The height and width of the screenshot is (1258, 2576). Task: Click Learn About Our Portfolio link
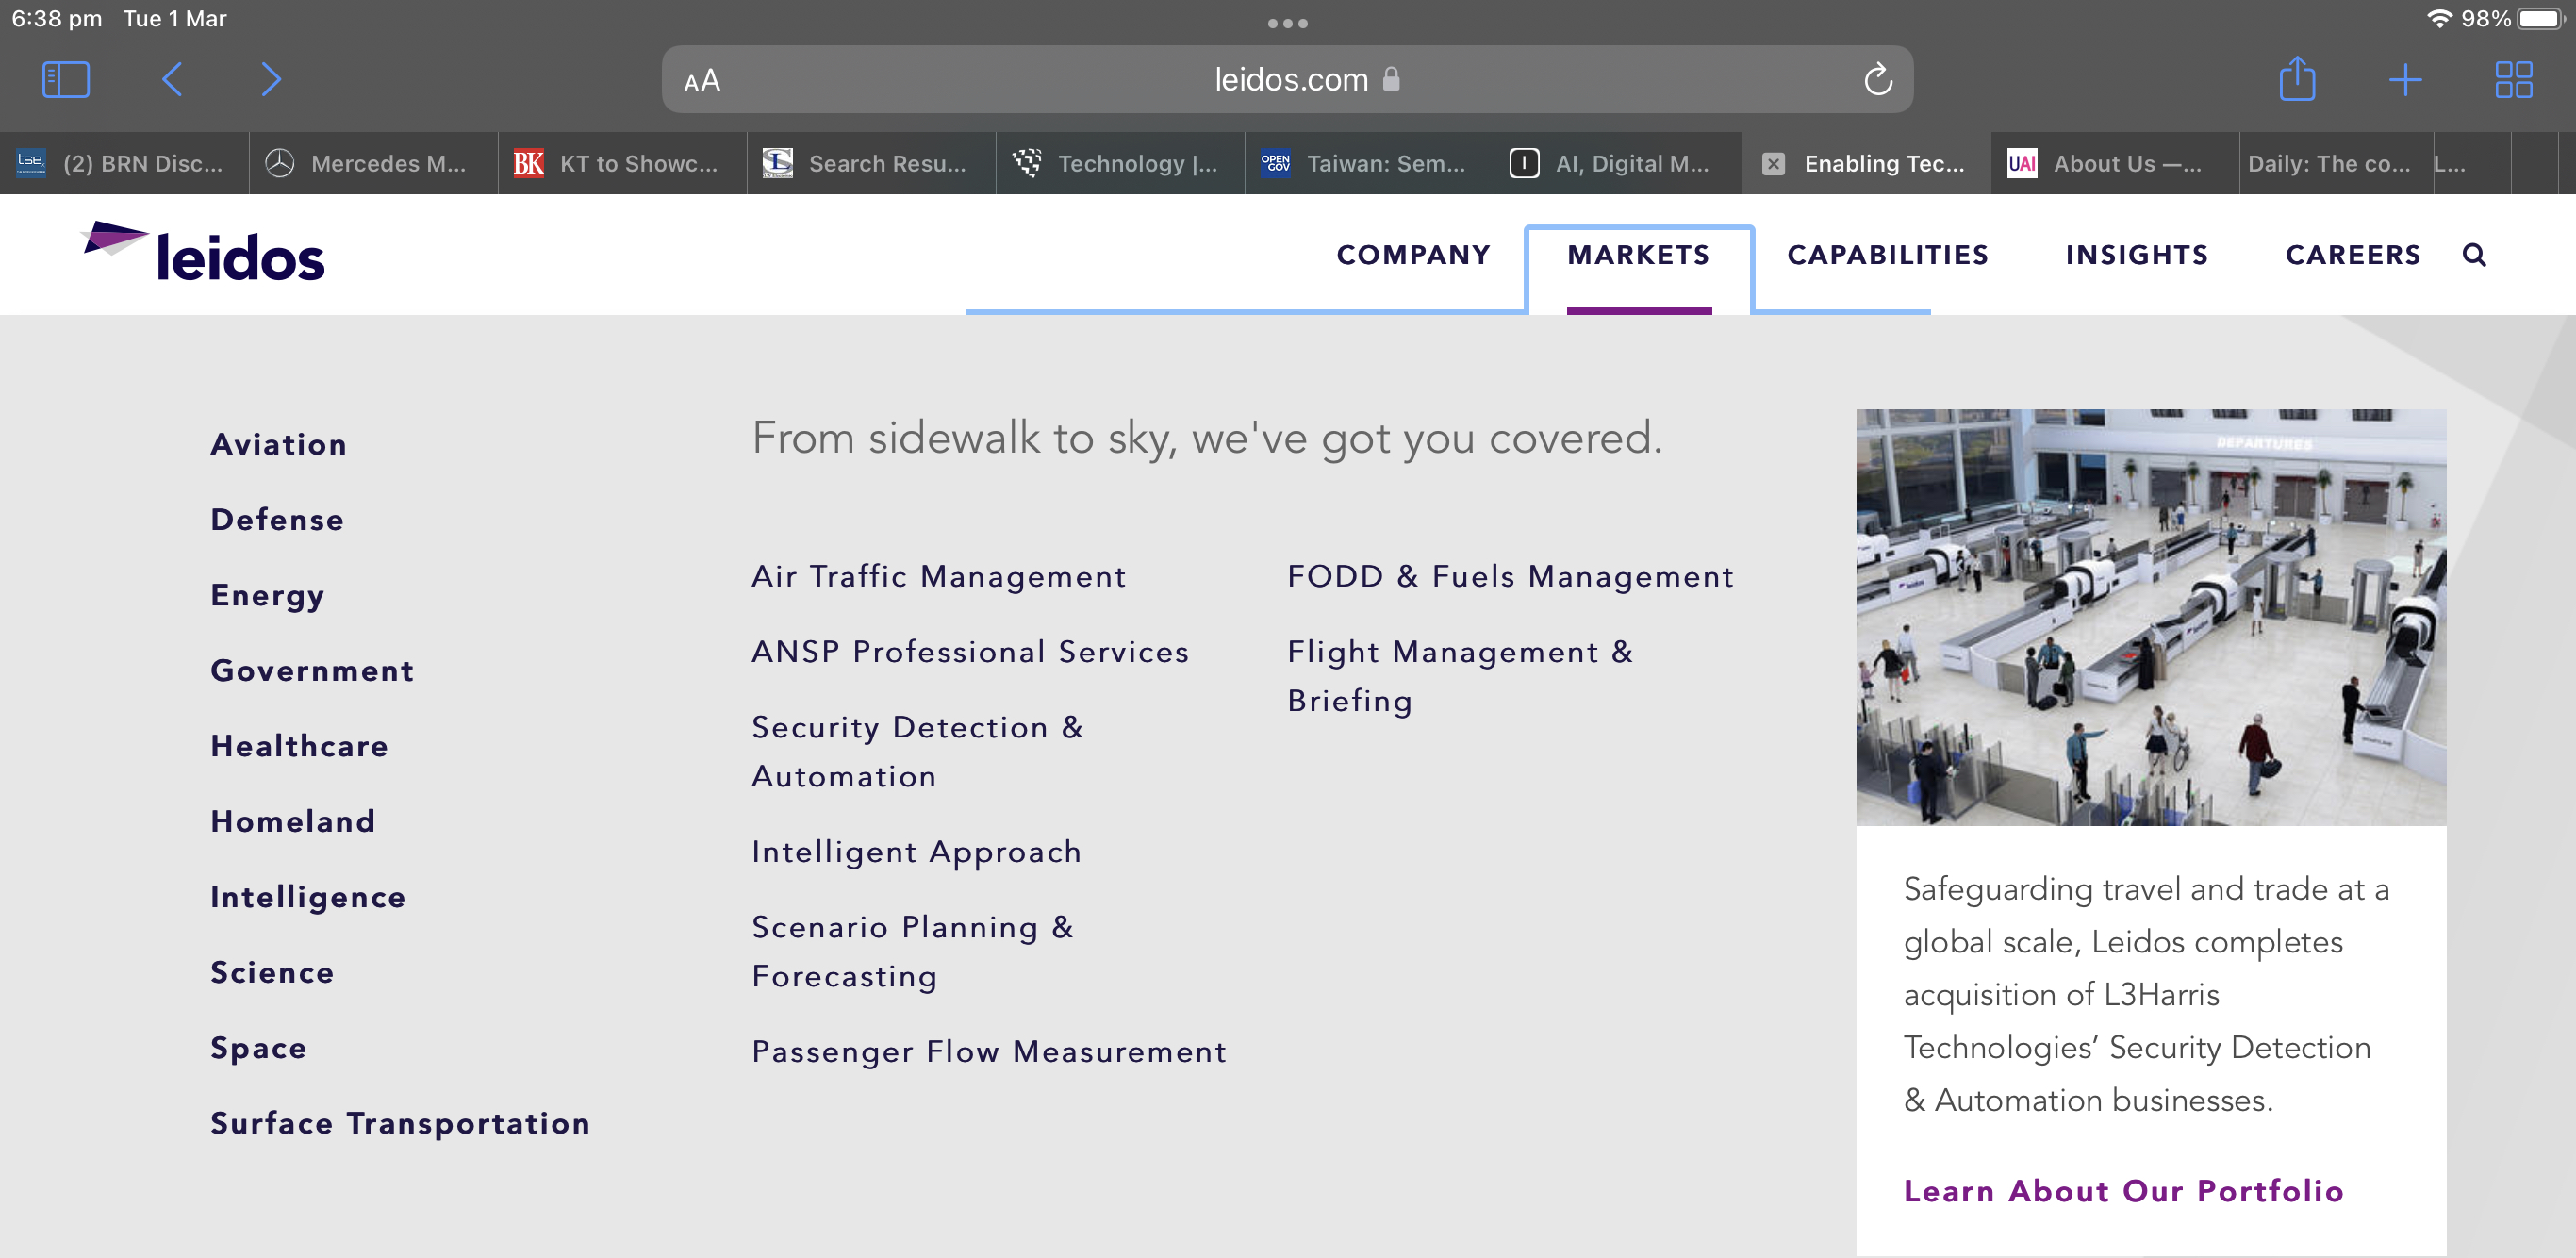(x=2123, y=1191)
